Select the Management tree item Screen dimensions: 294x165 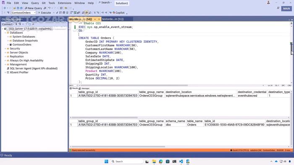18,64
